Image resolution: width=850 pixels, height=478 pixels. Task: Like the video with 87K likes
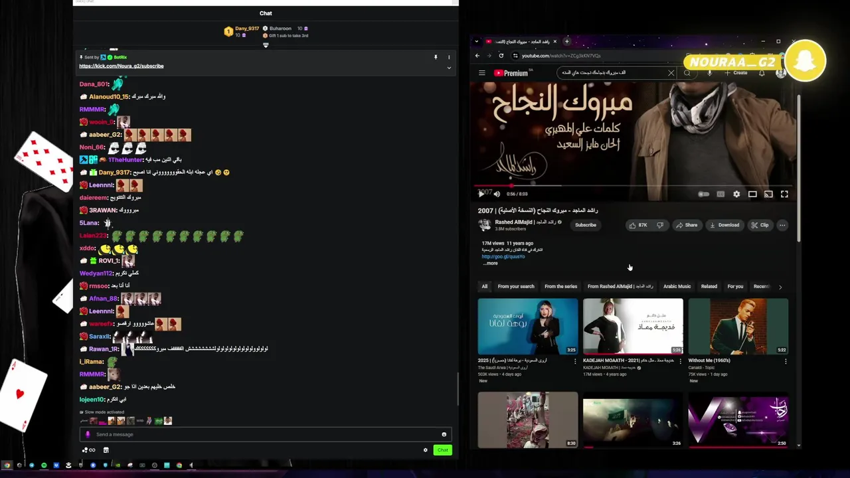tap(638, 225)
